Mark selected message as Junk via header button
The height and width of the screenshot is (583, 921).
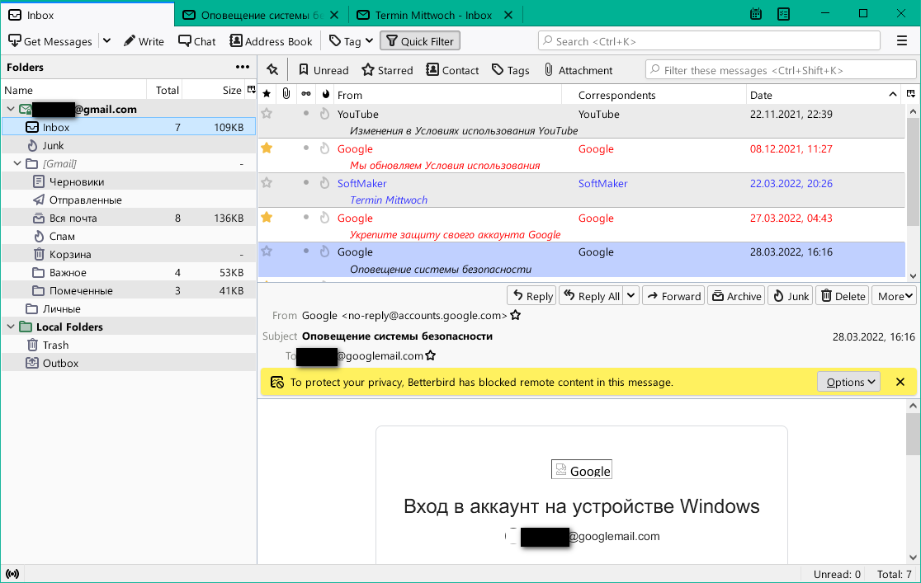pos(791,296)
